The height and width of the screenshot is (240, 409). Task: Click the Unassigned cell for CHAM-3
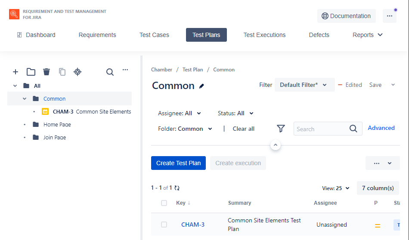332,225
